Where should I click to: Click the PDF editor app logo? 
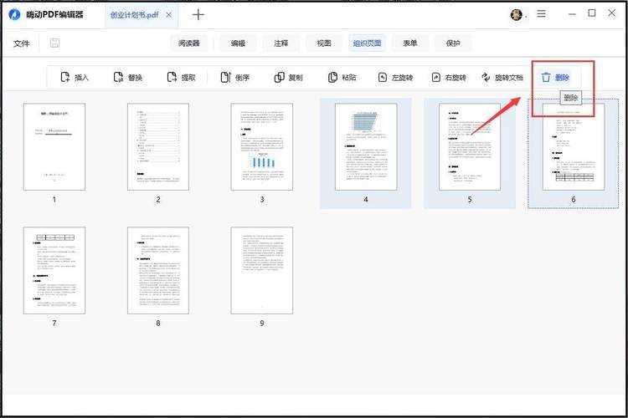coord(14,15)
